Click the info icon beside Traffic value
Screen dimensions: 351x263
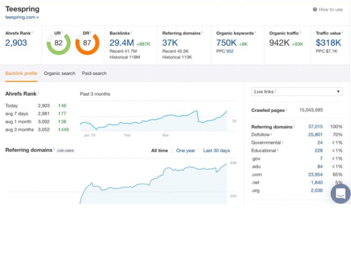(342, 32)
